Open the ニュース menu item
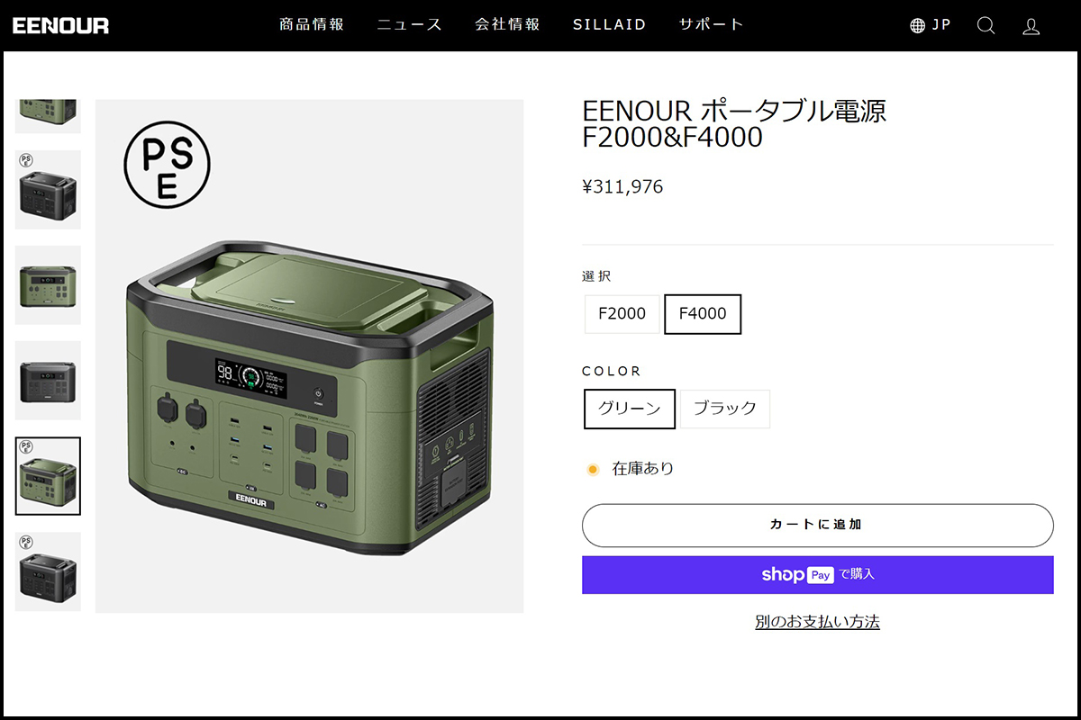Image resolution: width=1081 pixels, height=720 pixels. [x=410, y=25]
